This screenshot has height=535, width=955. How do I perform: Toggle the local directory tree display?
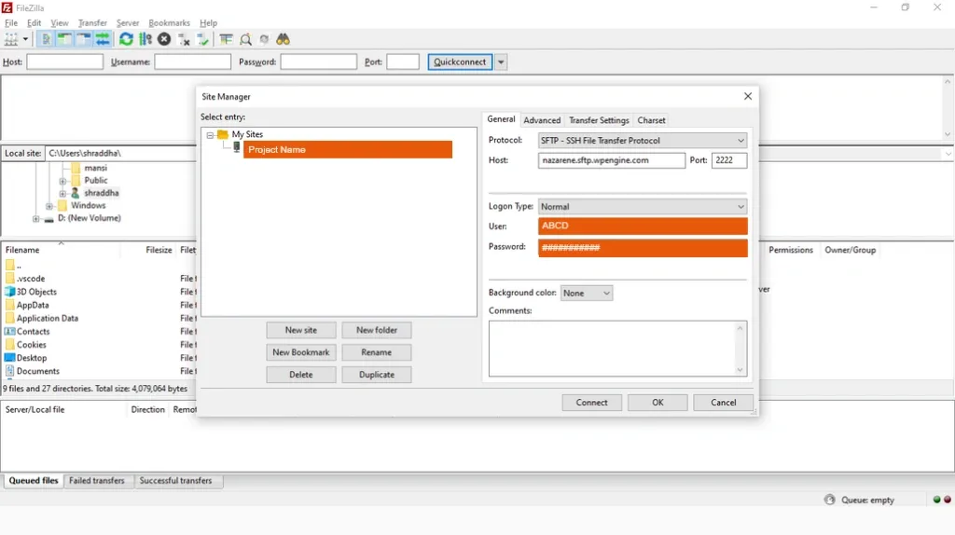click(x=64, y=39)
